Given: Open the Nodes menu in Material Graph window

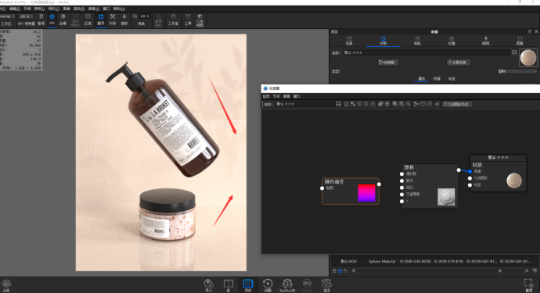Looking at the screenshot, I should (276, 96).
